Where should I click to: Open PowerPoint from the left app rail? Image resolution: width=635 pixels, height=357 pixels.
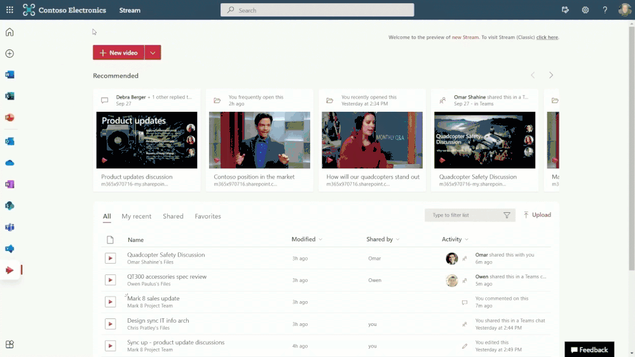(x=10, y=118)
